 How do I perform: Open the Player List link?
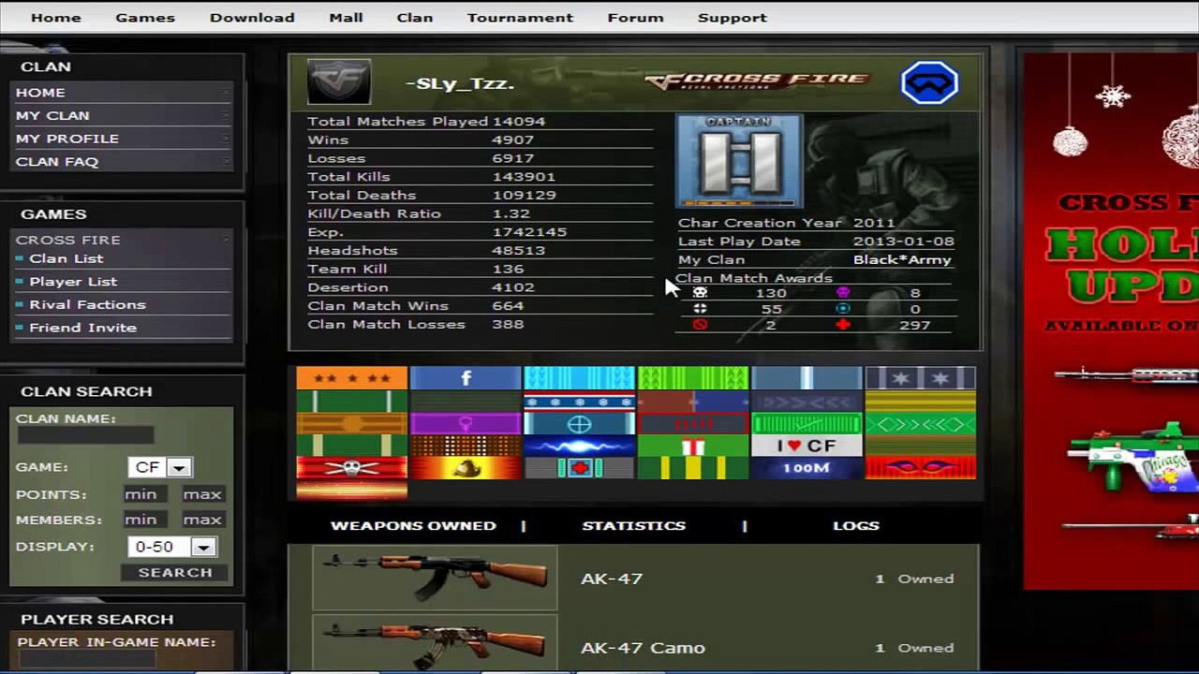[x=73, y=282]
